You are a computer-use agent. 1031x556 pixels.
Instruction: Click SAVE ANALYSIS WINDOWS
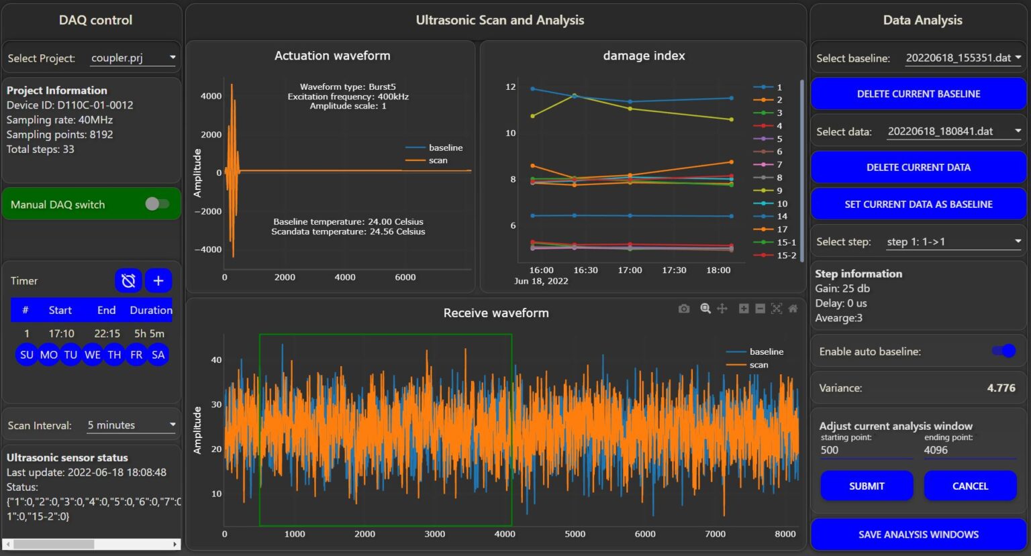pos(919,535)
